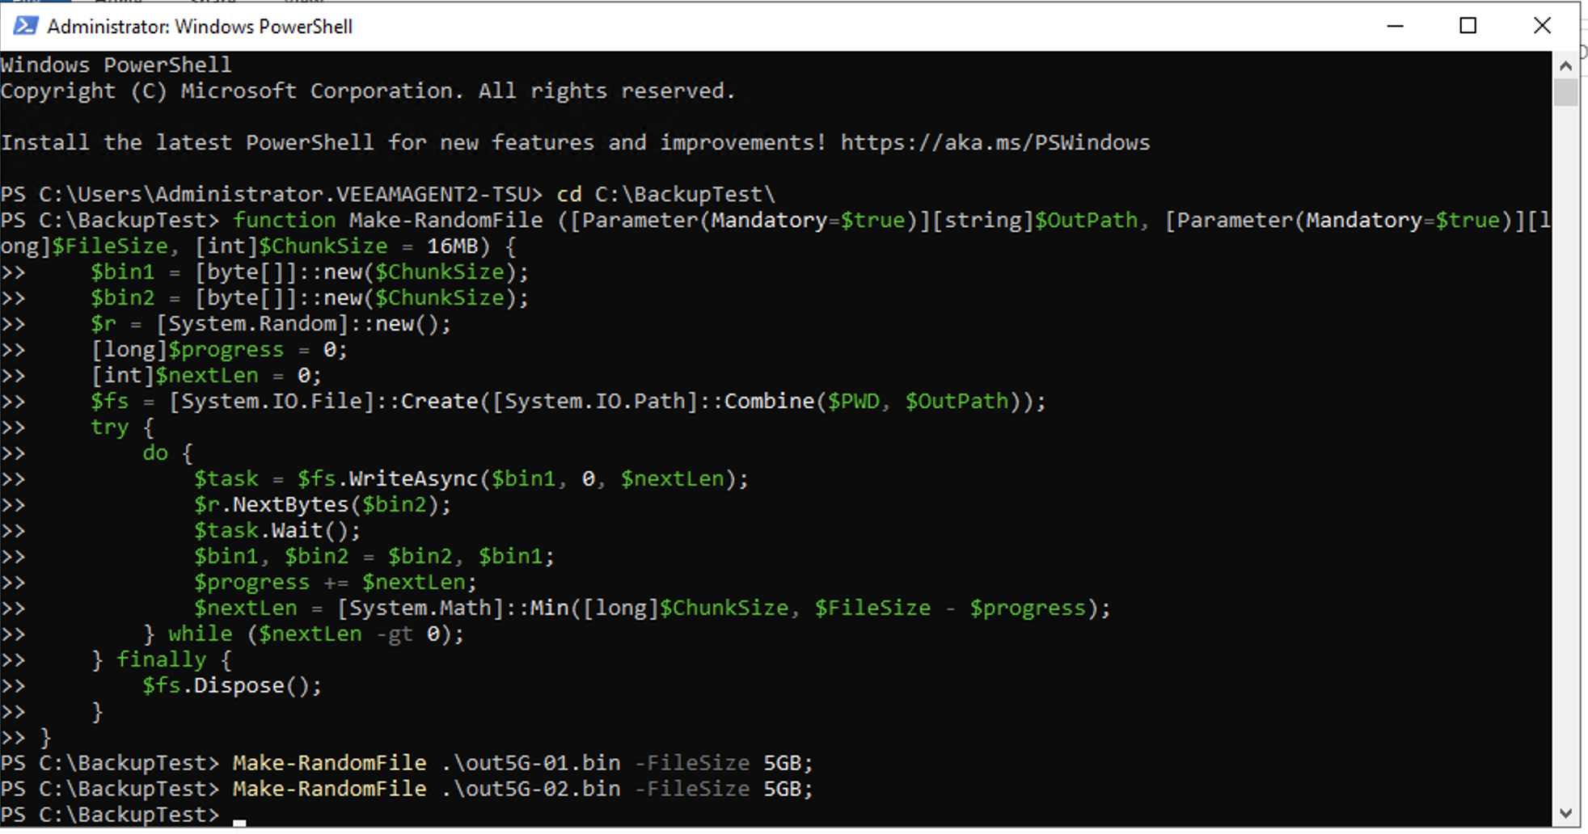Click 'function Make-RandomFile' text

click(x=387, y=220)
